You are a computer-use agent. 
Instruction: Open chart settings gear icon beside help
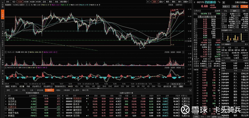(29, 5)
